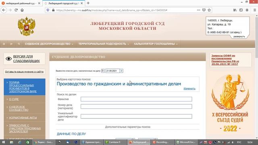Toggle the eye icon for visually impaired version

pos(8,59)
